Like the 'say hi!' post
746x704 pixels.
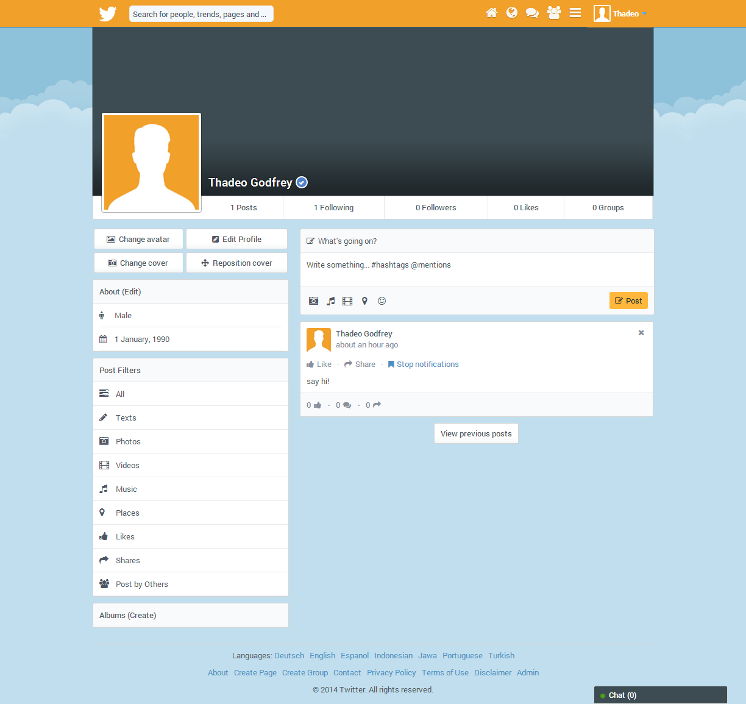[x=319, y=364]
